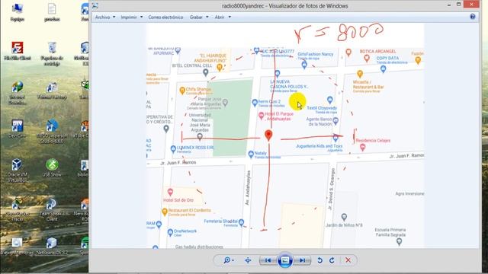Click "COPY DATA" label on map
The height and width of the screenshot is (274, 488).
[x=387, y=58]
